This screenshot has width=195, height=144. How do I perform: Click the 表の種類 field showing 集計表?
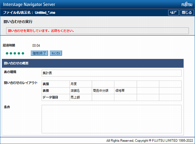point(111,73)
